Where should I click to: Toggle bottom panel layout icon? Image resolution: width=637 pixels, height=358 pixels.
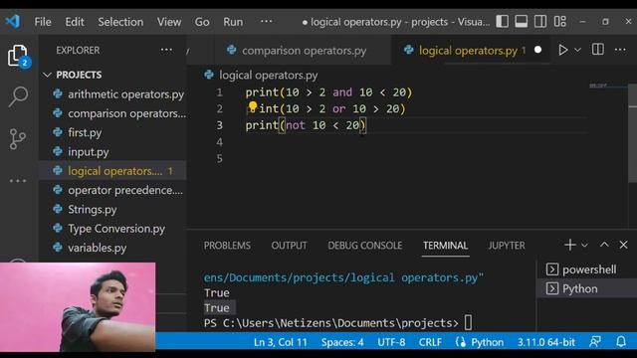click(x=522, y=21)
